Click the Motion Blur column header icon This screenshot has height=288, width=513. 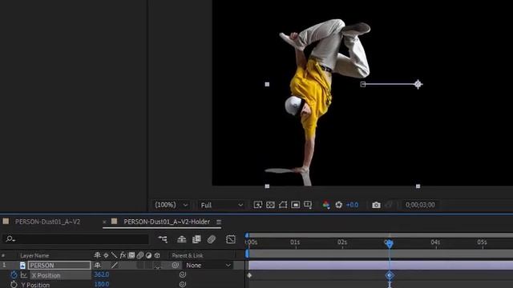(139, 255)
